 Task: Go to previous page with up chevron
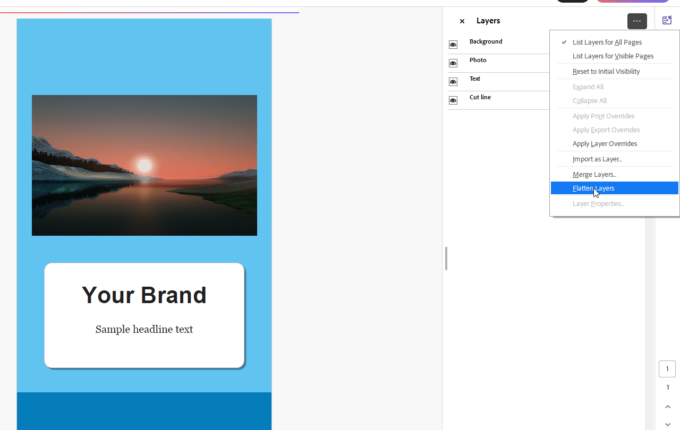pos(668,407)
